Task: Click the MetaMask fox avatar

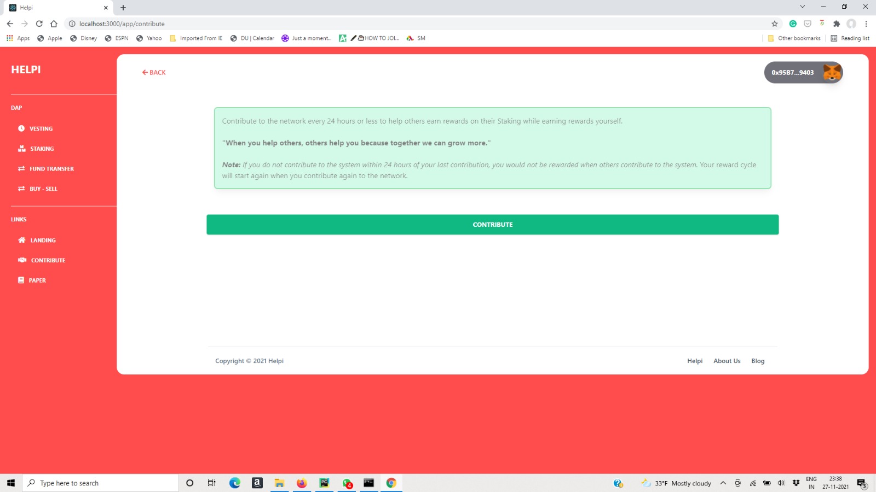Action: pos(832,72)
